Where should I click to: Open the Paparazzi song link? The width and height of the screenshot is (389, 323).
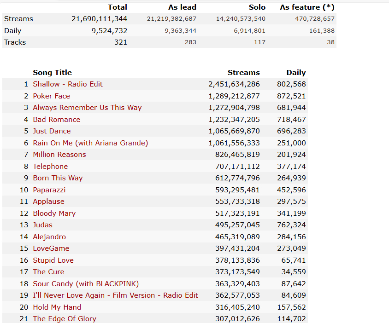point(49,190)
